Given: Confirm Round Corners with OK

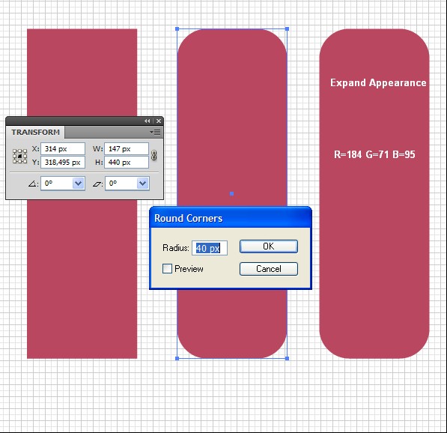Looking at the screenshot, I should tap(269, 246).
